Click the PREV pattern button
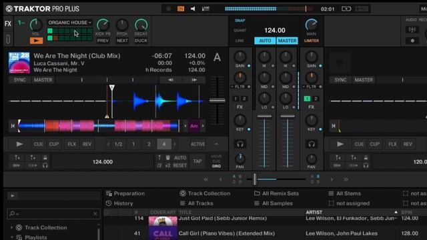Viewport: 427px width, 240px height. [103, 41]
